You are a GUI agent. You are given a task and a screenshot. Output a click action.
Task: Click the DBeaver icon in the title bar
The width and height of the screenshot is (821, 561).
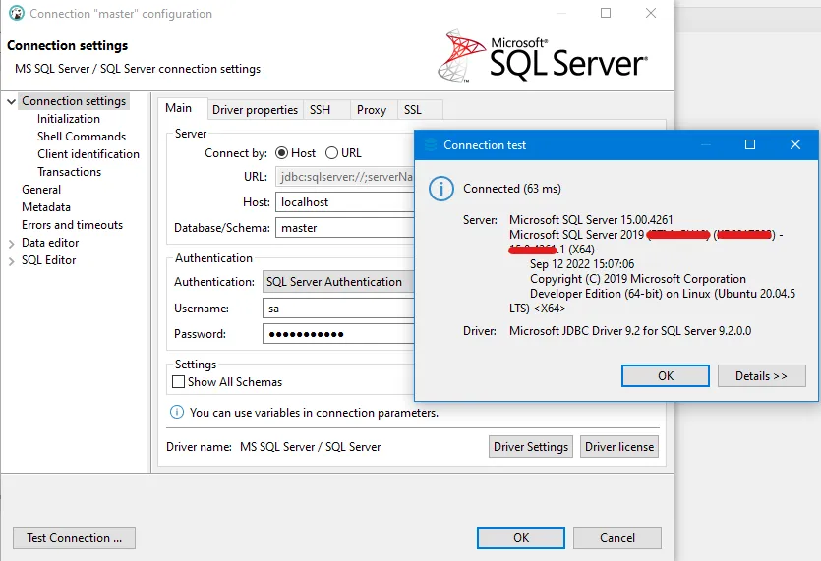[17, 13]
